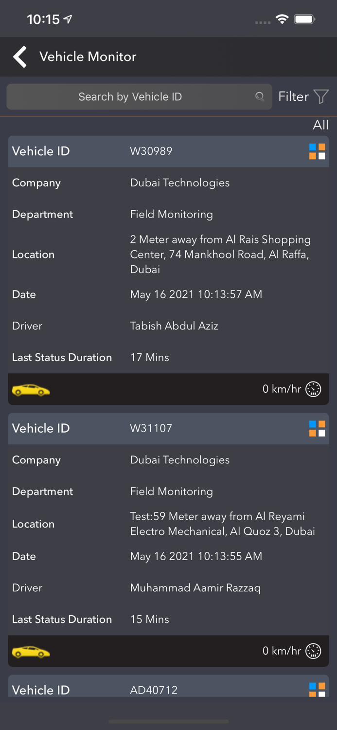The height and width of the screenshot is (730, 337).
Task: Open the Filter funnel icon
Action: pos(321,96)
